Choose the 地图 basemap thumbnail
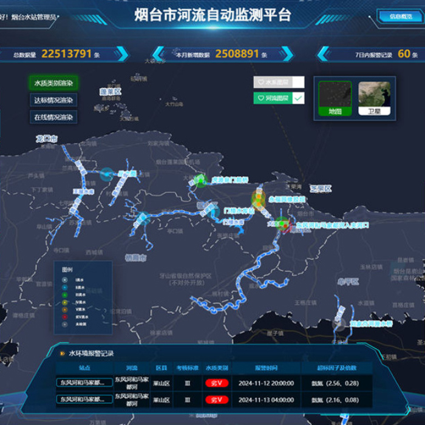Screen dimensions: 425x425 (x=335, y=98)
